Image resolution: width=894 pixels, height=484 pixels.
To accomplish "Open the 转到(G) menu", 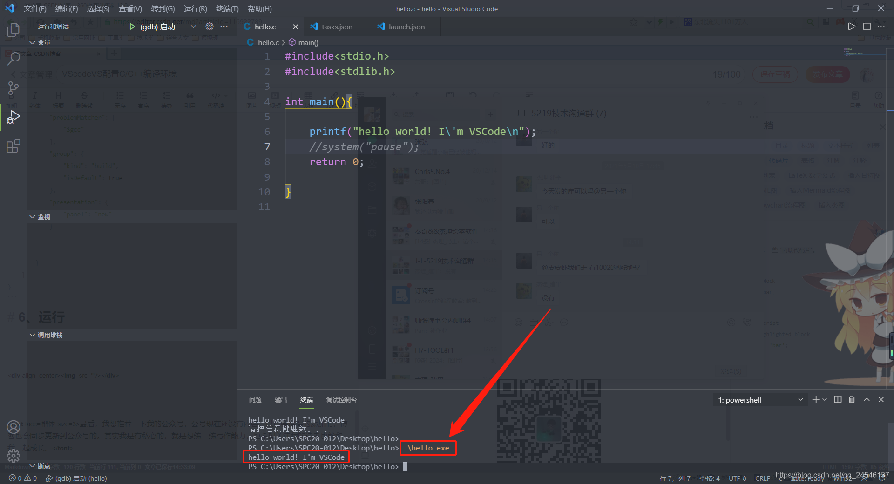I will pos(163,9).
